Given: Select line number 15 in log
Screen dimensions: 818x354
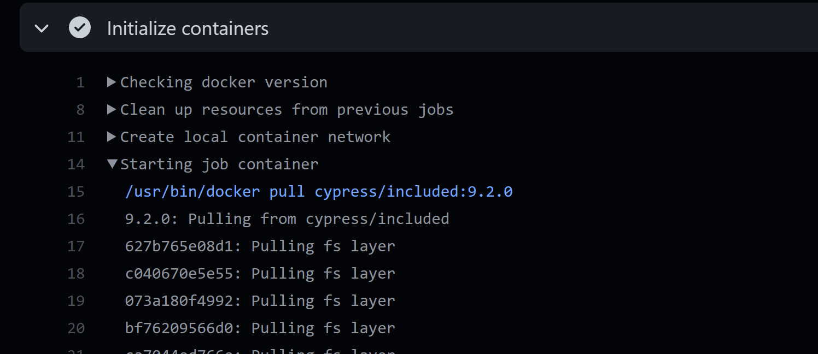Looking at the screenshot, I should 76,192.
